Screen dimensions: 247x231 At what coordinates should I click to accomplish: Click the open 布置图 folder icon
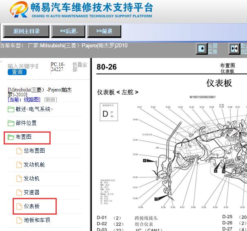11,137
